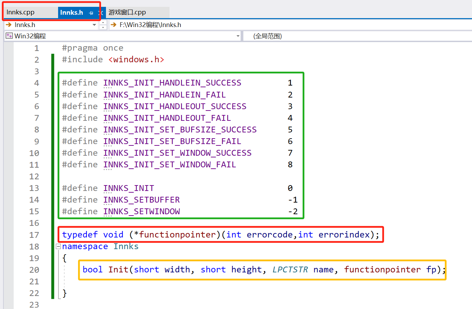Click on INNKS_SETBUFFER macro

(x=141, y=199)
